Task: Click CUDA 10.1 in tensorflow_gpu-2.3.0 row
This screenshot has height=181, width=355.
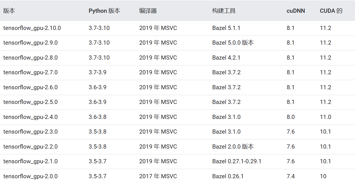Action: (x=326, y=132)
